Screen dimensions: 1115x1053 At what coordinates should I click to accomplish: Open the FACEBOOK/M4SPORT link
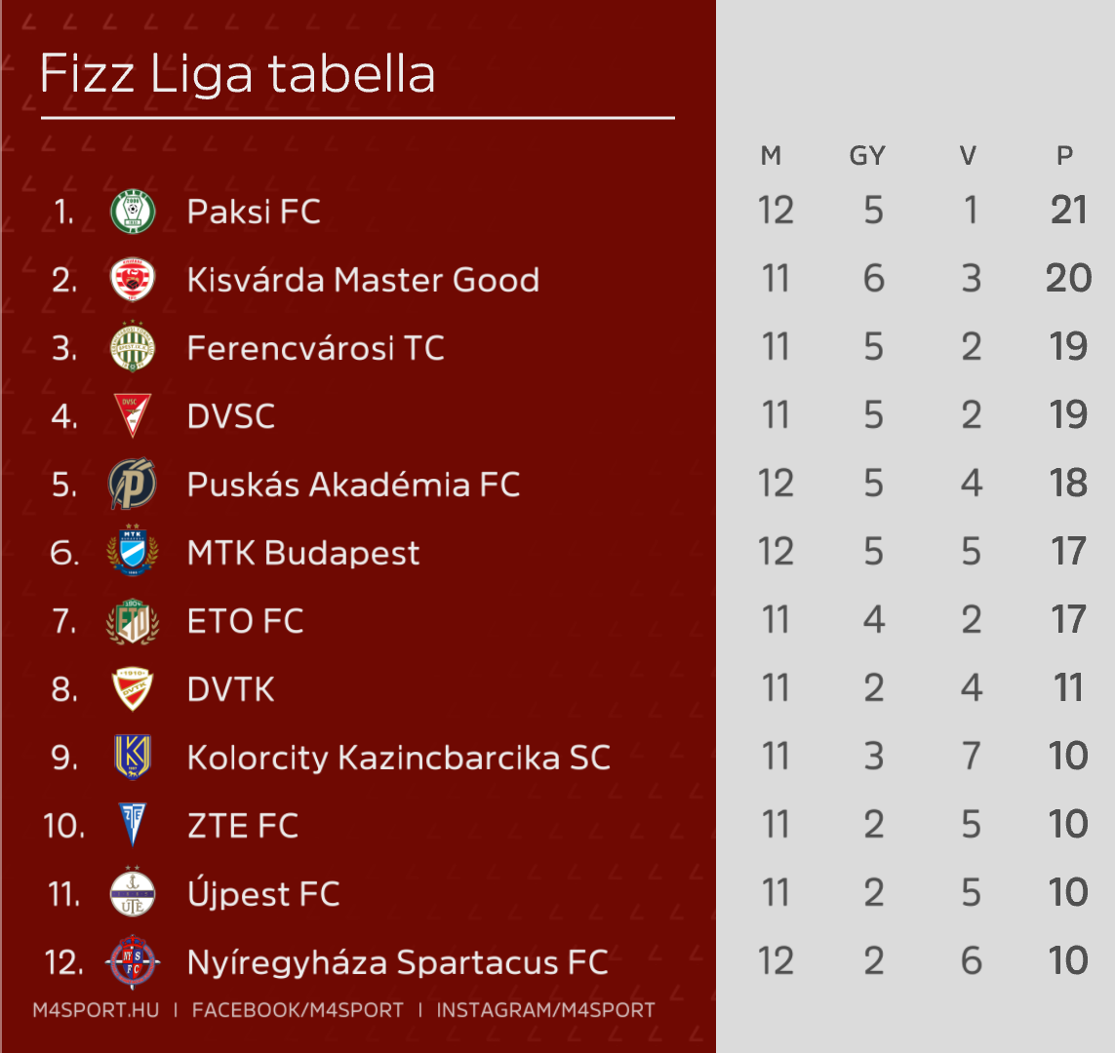(298, 1010)
